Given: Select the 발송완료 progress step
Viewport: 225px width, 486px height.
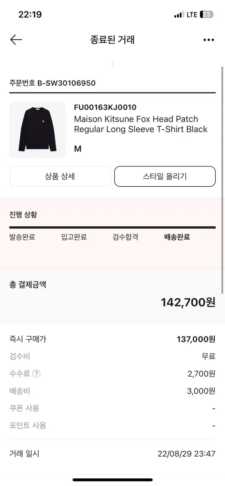Looking at the screenshot, I should (x=22, y=237).
